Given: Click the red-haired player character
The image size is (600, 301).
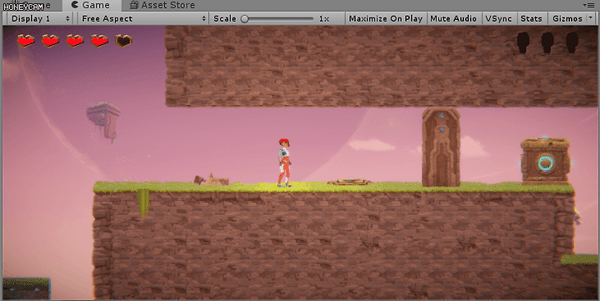Looking at the screenshot, I should (284, 163).
